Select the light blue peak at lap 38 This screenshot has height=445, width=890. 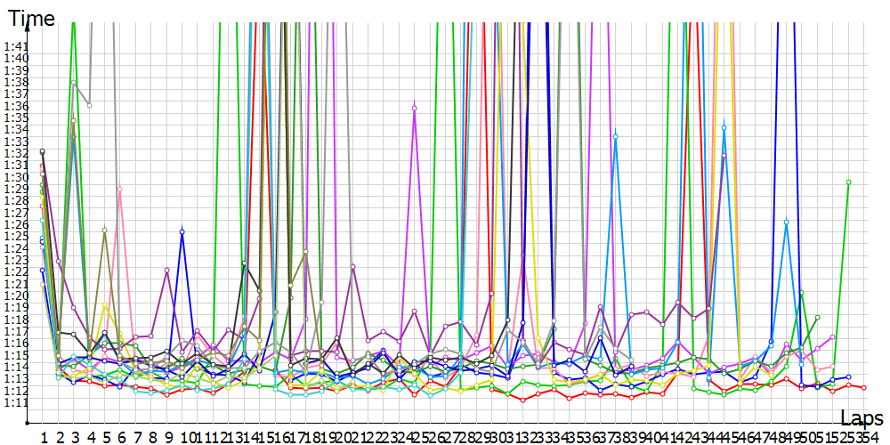615,136
